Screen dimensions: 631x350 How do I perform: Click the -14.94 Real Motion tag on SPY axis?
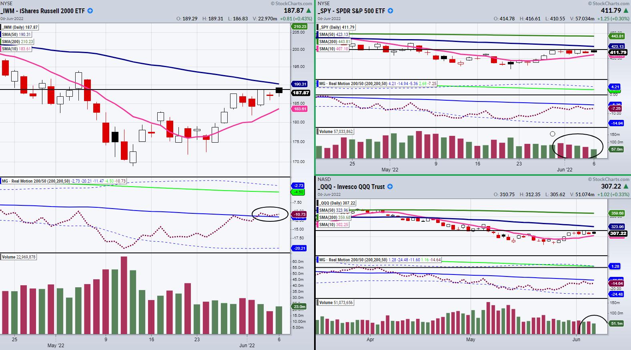(x=617, y=123)
